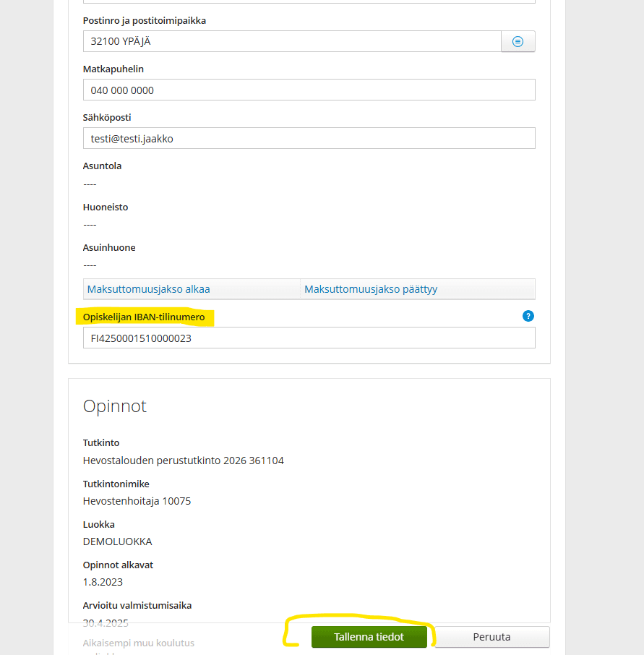Select the Arvioitu valmistumisaika label

point(137,605)
